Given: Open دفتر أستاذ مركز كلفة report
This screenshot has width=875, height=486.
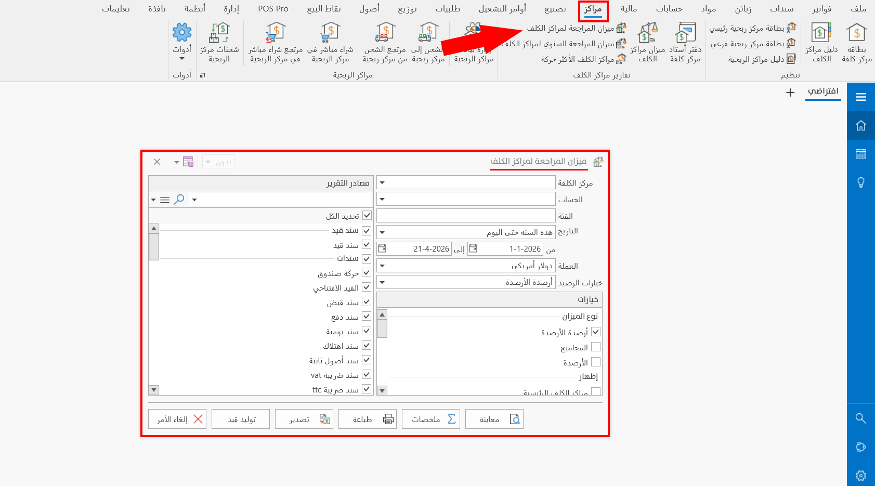Looking at the screenshot, I should pos(685,43).
